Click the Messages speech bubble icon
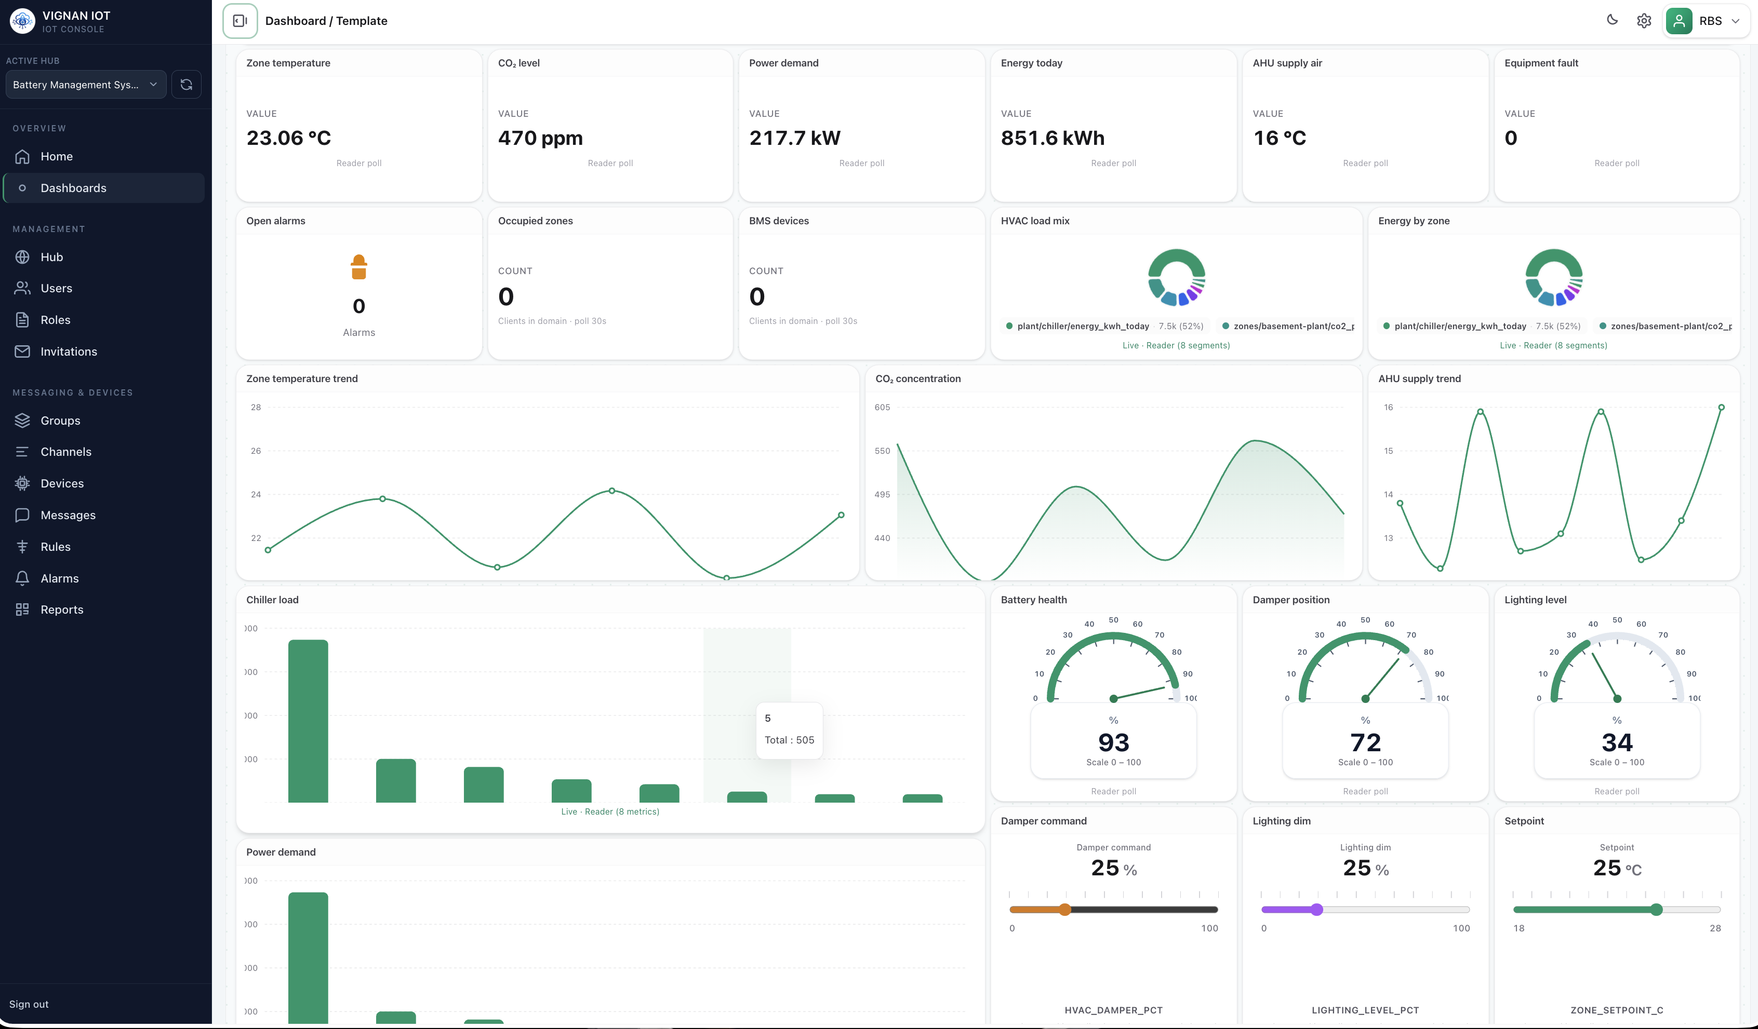1758x1029 pixels. tap(22, 515)
